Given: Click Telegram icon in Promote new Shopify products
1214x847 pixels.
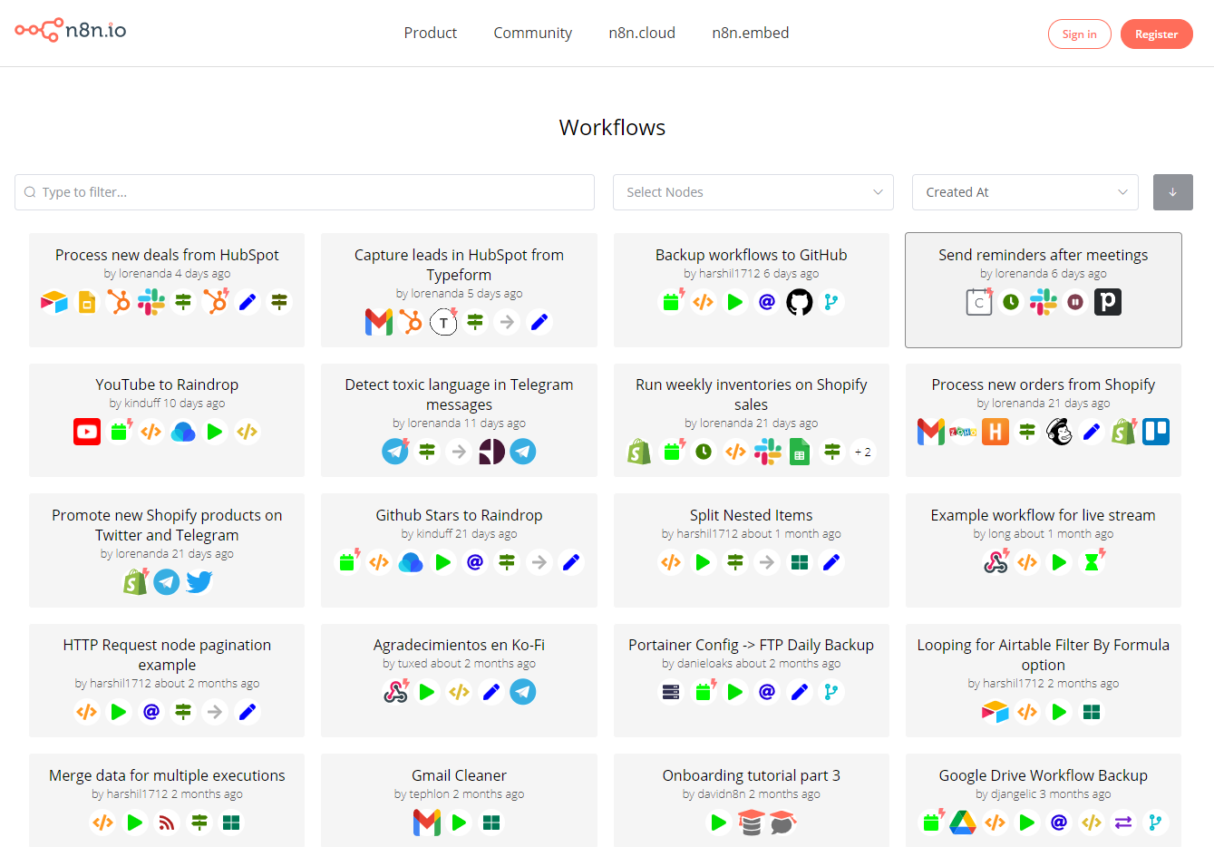Looking at the screenshot, I should pos(167,581).
